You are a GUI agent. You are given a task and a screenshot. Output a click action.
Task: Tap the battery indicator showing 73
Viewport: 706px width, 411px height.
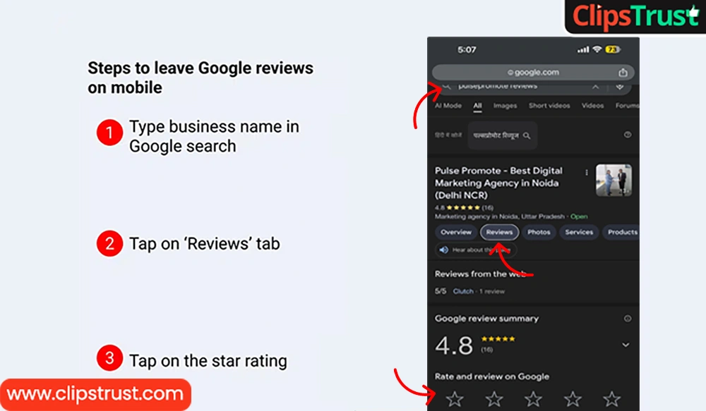coord(614,49)
